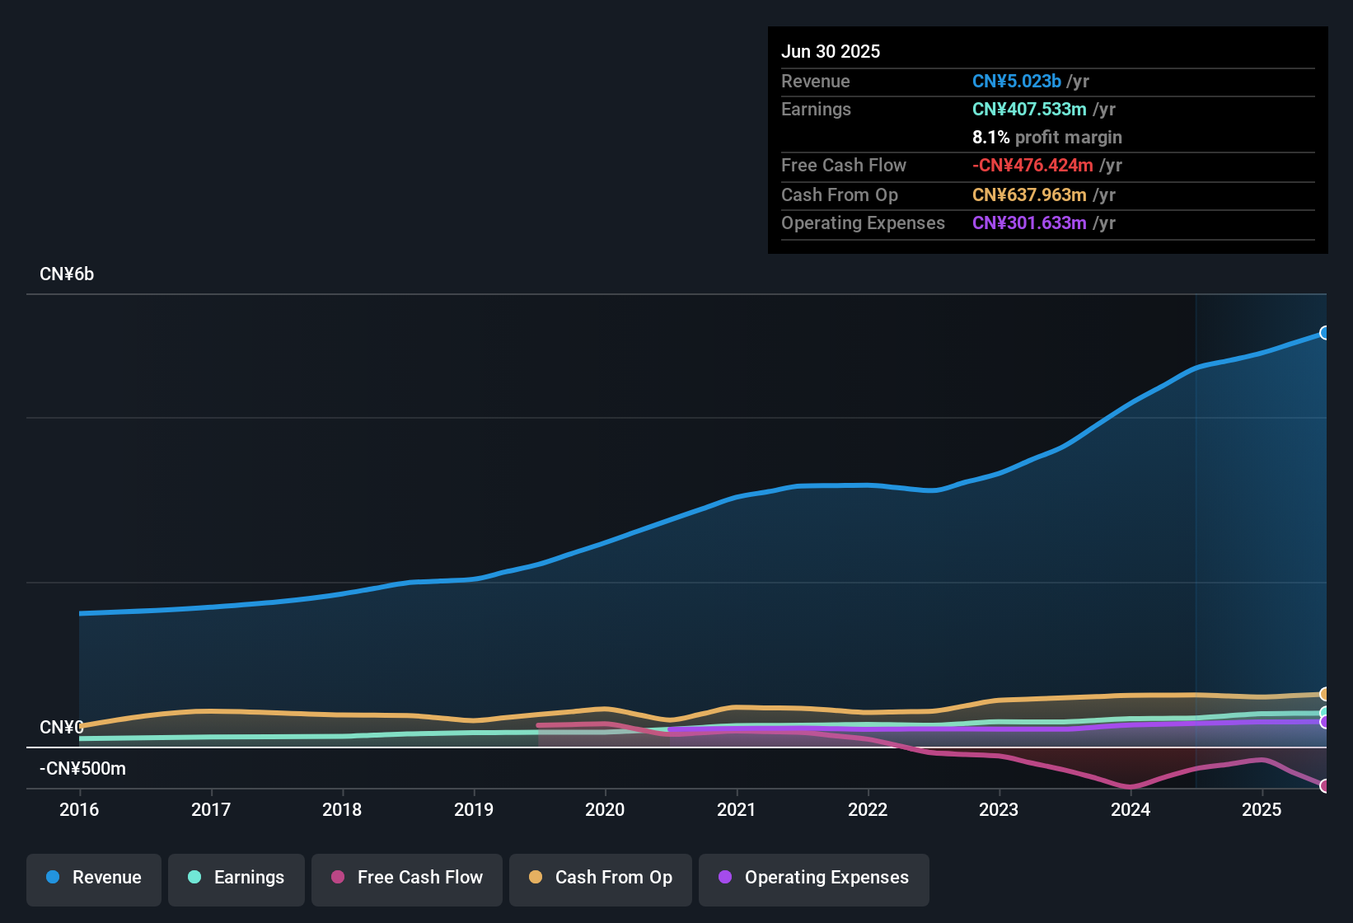Click the 8.1% profit margin label
The height and width of the screenshot is (923, 1353).
(x=1047, y=138)
